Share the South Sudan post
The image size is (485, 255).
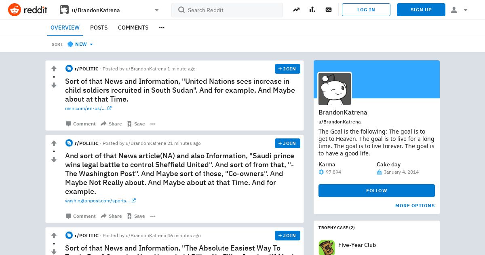tap(111, 124)
